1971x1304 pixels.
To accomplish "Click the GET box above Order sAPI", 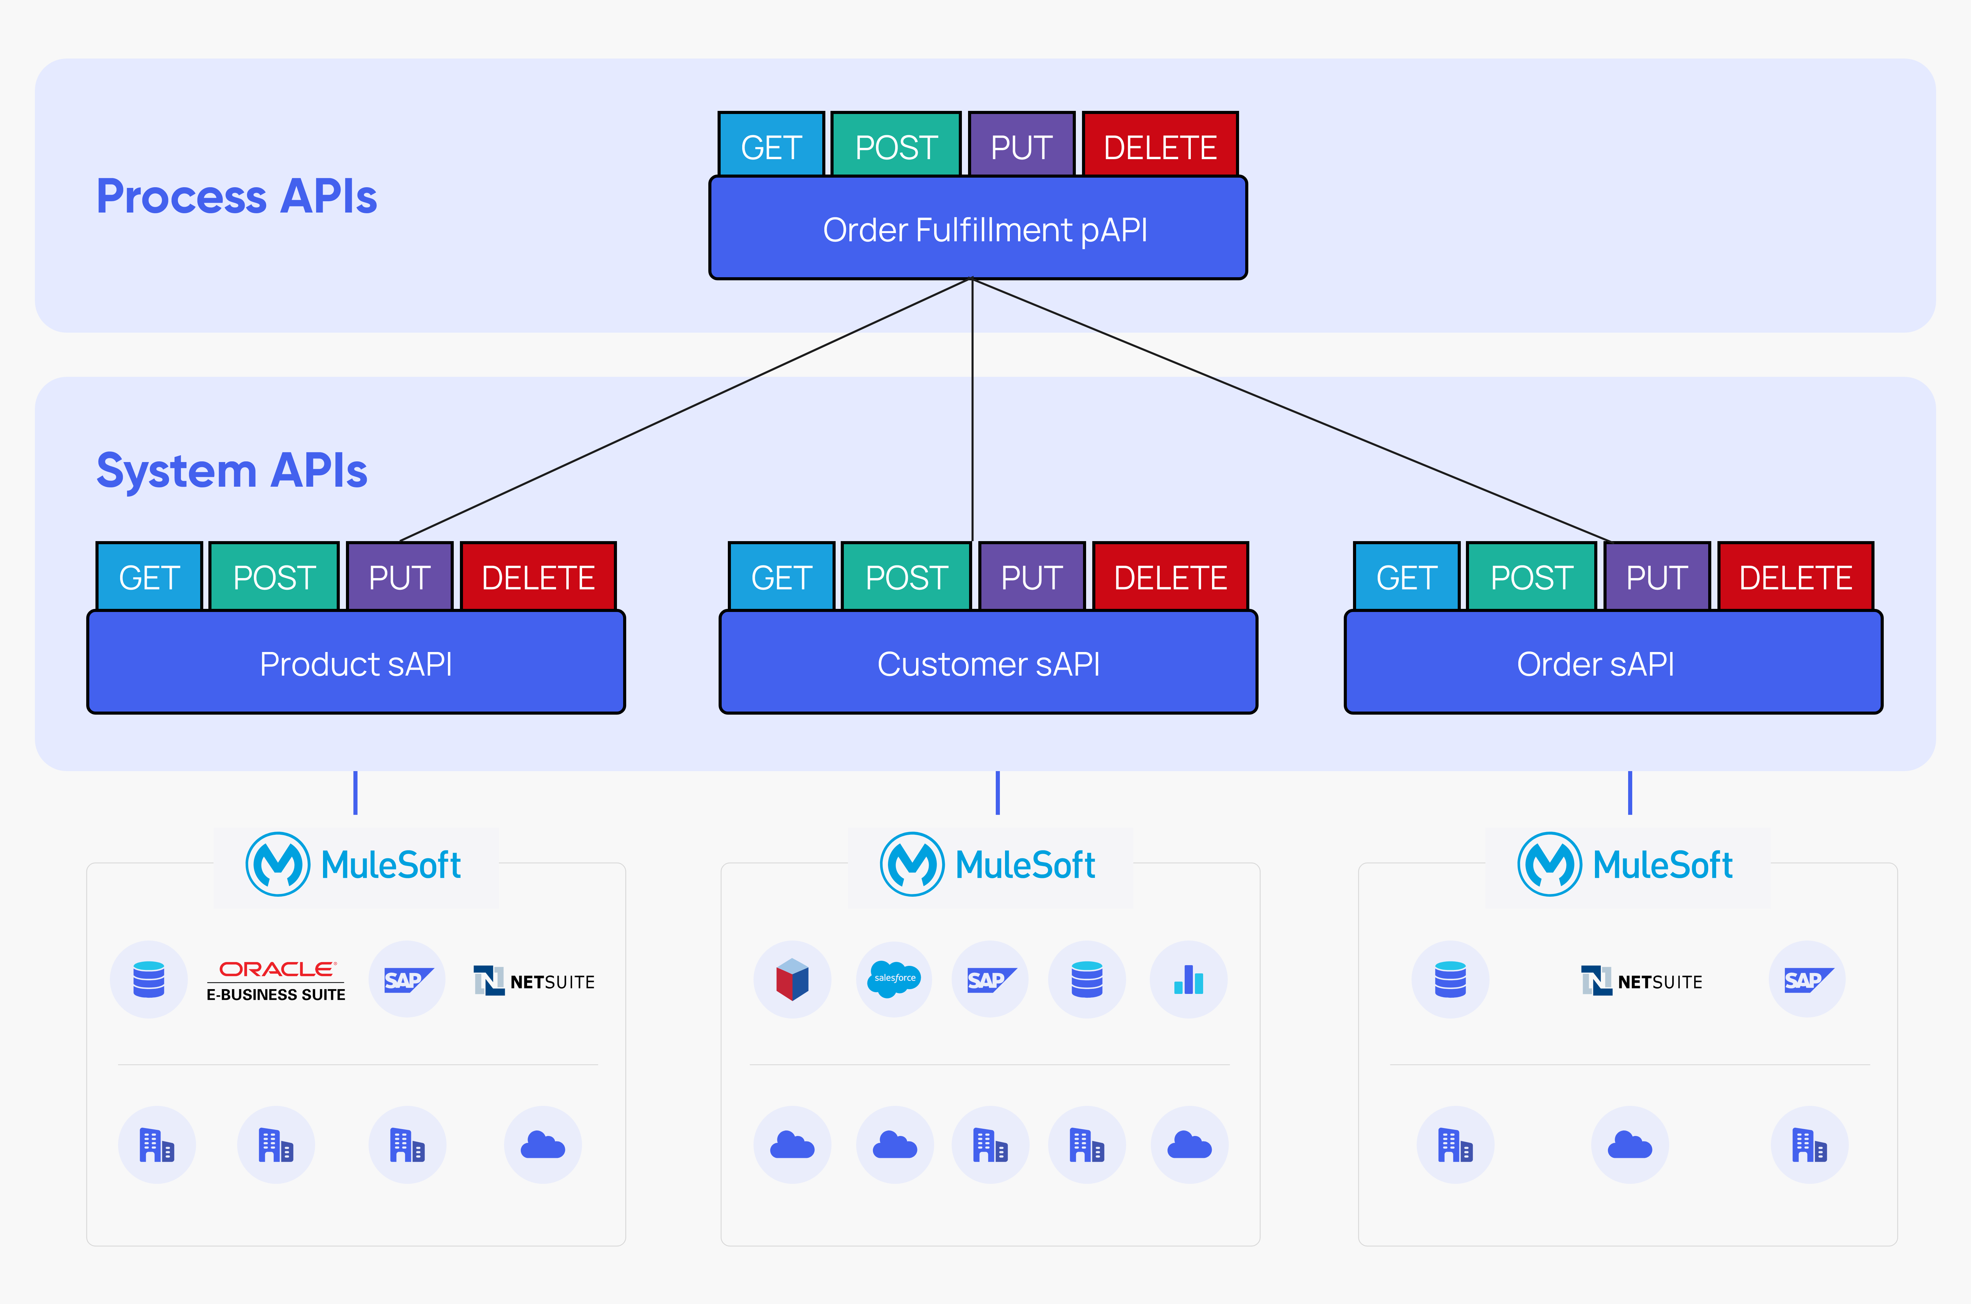I will tap(1406, 576).
